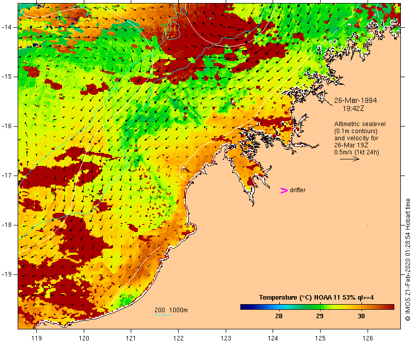This screenshot has width=414, height=343.
Task: Click the latitude axis label '-19'
Action: [x=7, y=274]
